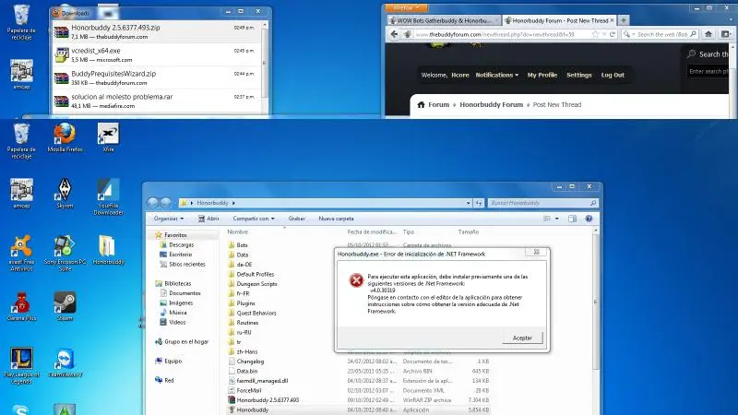Click forum home house icon in breadcrumb
738x415 pixels.
pos(421,104)
